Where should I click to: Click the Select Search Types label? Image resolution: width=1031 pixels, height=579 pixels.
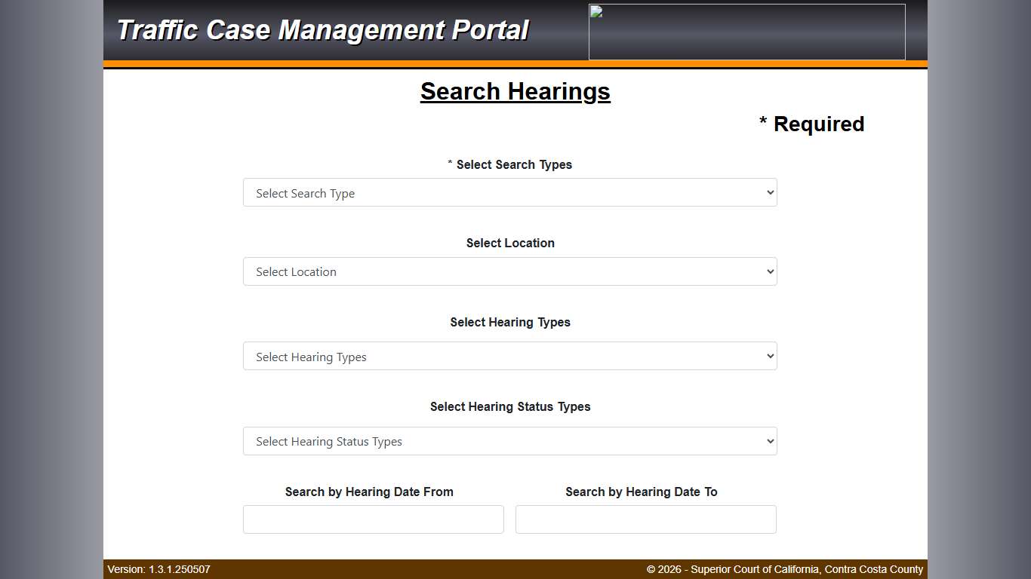[x=509, y=164]
